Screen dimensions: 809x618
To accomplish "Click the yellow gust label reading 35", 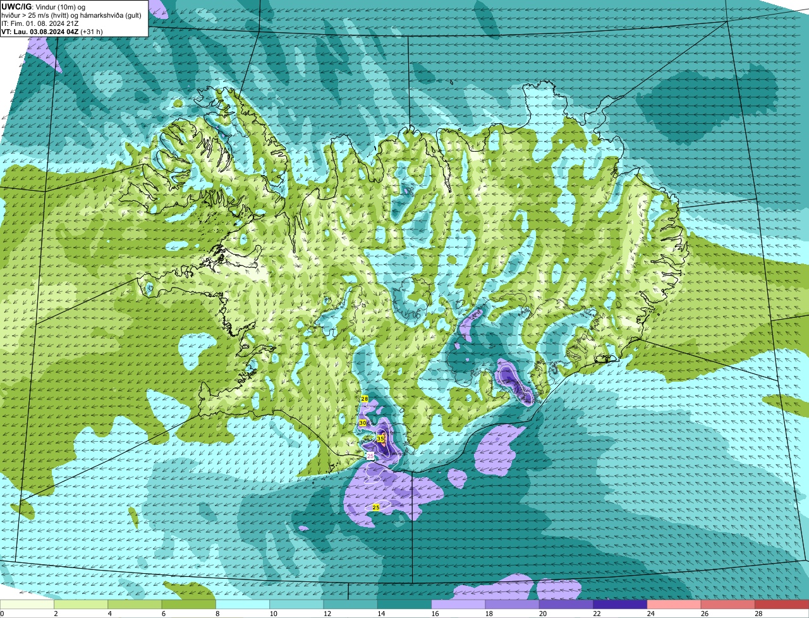I will (380, 438).
